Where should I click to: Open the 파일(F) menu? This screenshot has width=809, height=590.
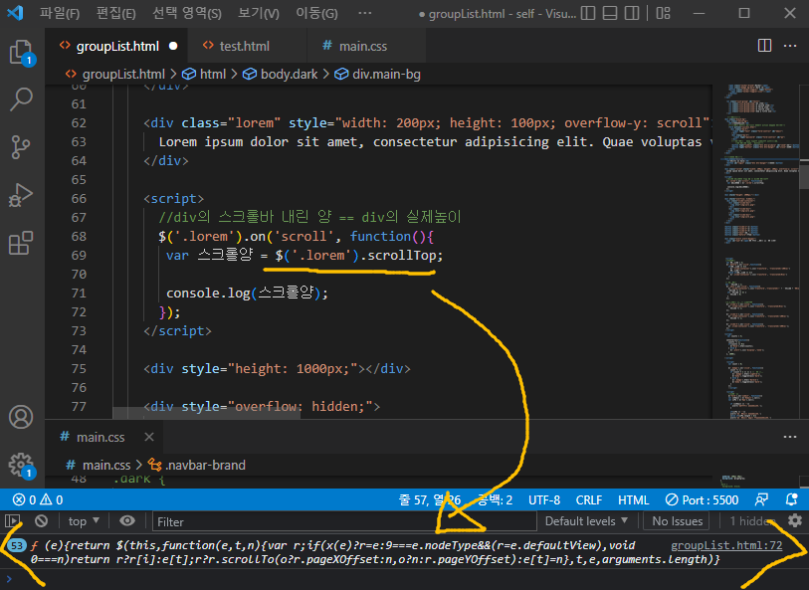[60, 13]
